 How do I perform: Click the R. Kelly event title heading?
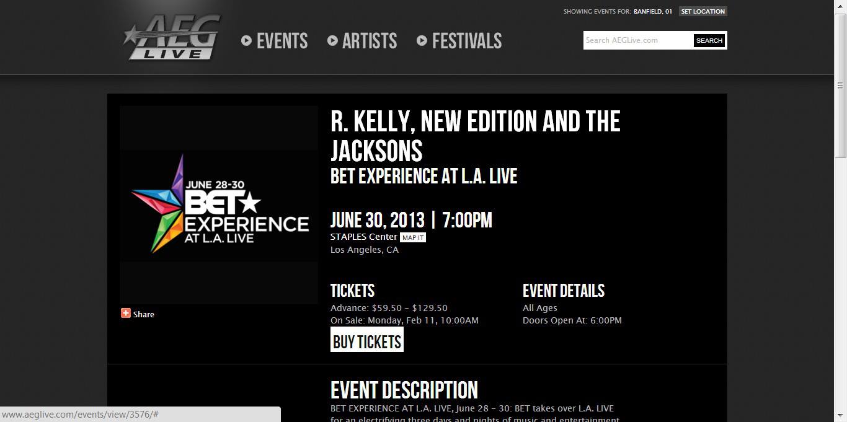click(x=476, y=136)
